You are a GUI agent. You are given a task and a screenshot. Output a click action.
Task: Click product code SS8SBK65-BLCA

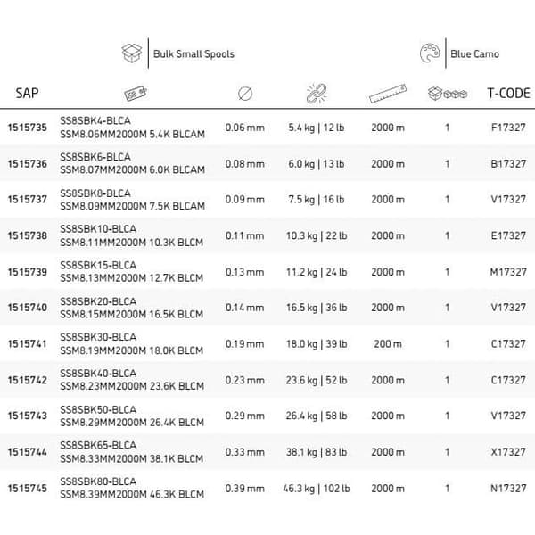(98, 445)
